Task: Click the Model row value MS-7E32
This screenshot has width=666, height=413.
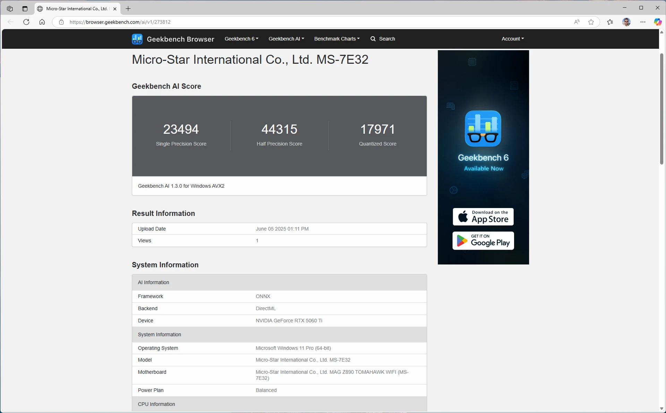Action: click(303, 360)
